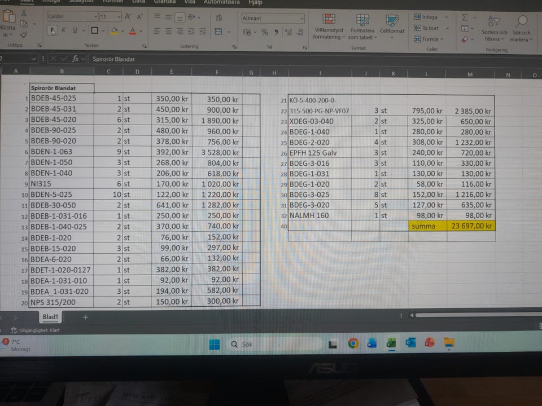Toggle underline formatting (U button)
Viewport: 542px width, 406px height.
pos(76,30)
